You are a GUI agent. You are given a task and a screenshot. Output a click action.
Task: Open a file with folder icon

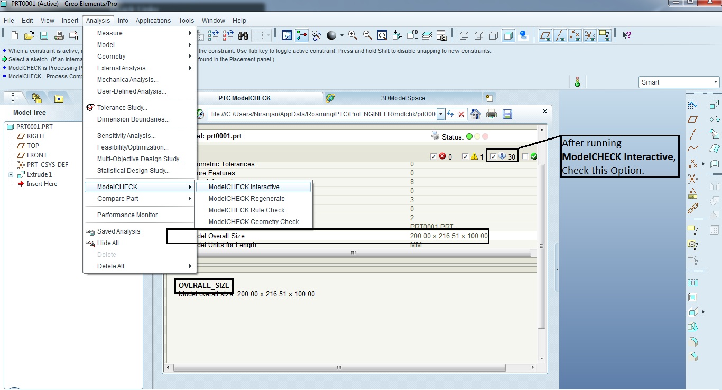coord(30,35)
